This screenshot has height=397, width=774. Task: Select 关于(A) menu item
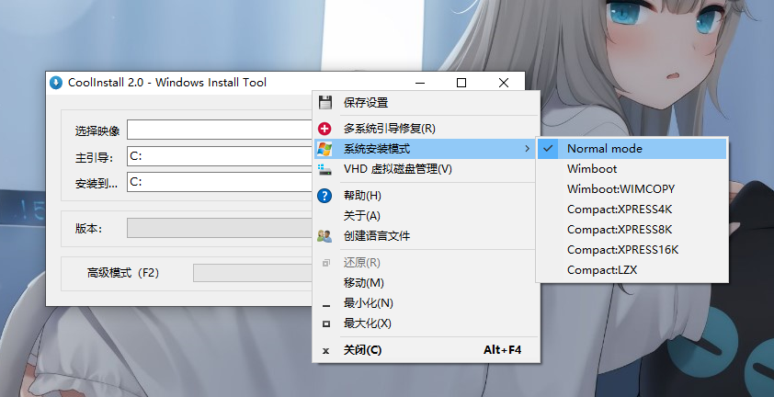pos(426,216)
